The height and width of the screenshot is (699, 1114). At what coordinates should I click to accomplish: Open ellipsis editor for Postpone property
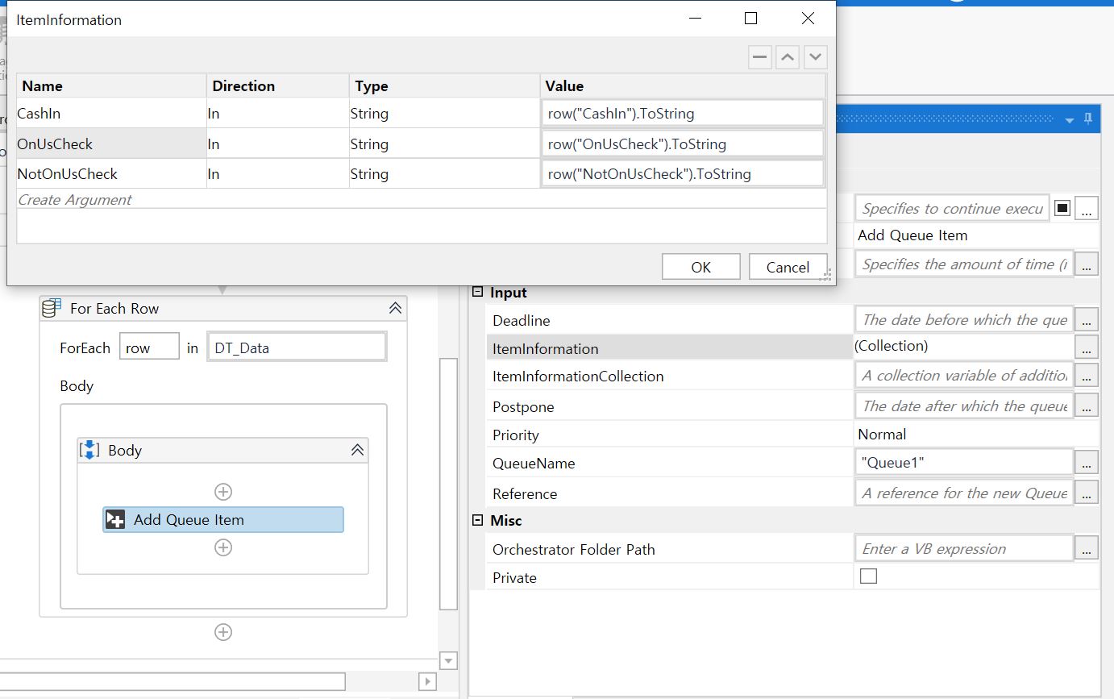[1087, 406]
